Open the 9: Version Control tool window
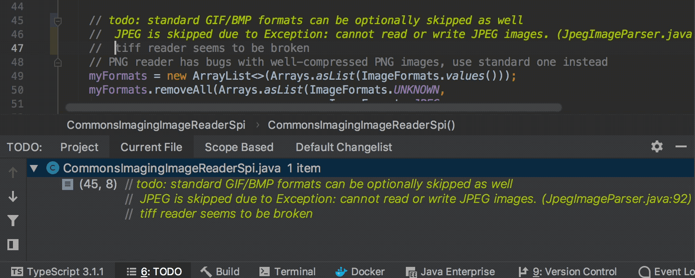Image resolution: width=695 pixels, height=278 pixels. click(x=567, y=272)
